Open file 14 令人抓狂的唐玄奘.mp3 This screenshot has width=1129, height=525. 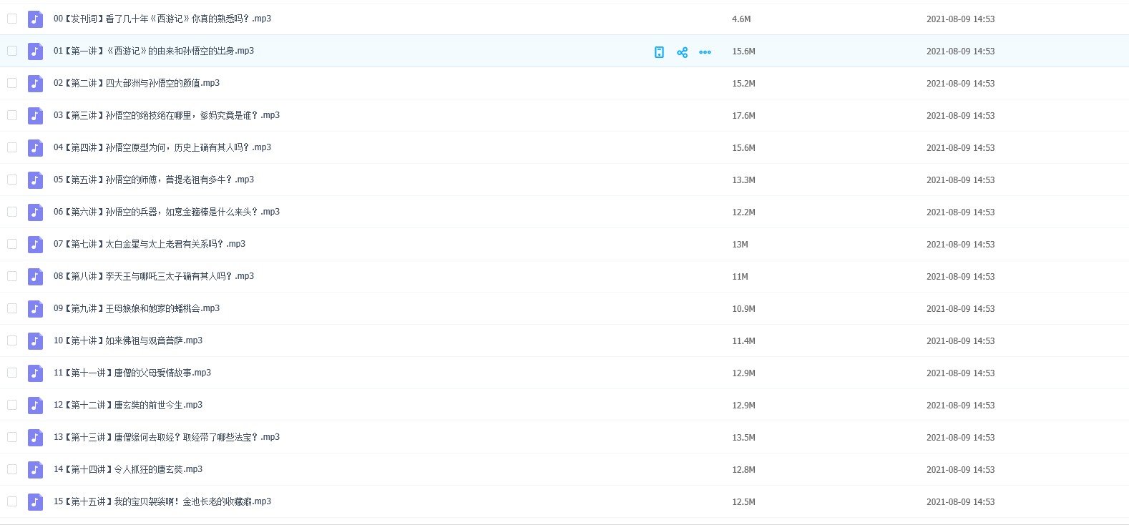coord(127,469)
